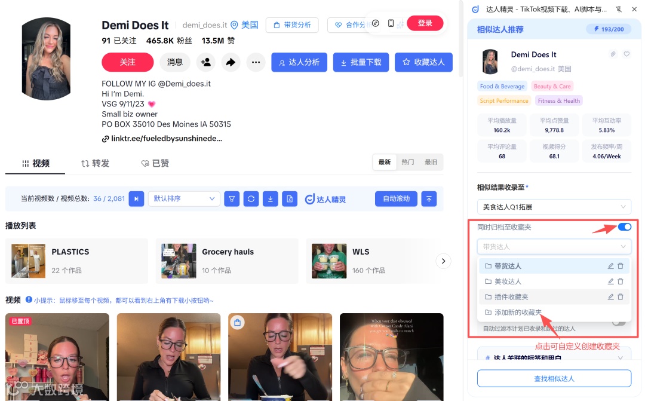645x401 pixels.
Task: Select 添加新的收藏夹 option
Action: pyautogui.click(x=554, y=313)
